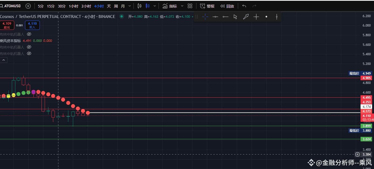374x169 pixels.
Task: Collapse the indicator legend panel
Action: [x=3, y=60]
